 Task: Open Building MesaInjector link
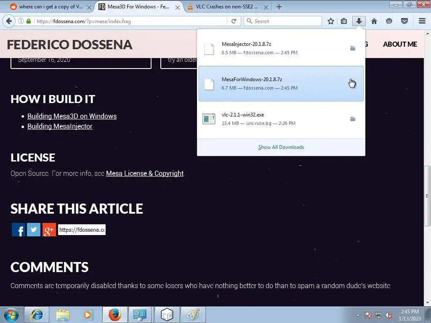pyautogui.click(x=60, y=126)
